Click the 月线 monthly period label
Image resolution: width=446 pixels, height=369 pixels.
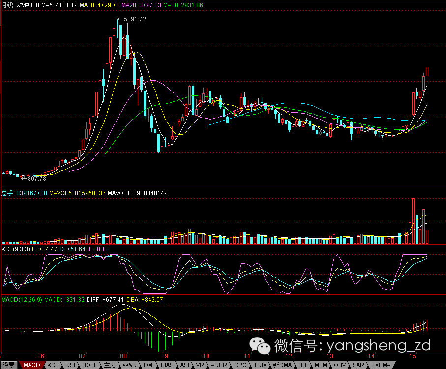(8, 5)
